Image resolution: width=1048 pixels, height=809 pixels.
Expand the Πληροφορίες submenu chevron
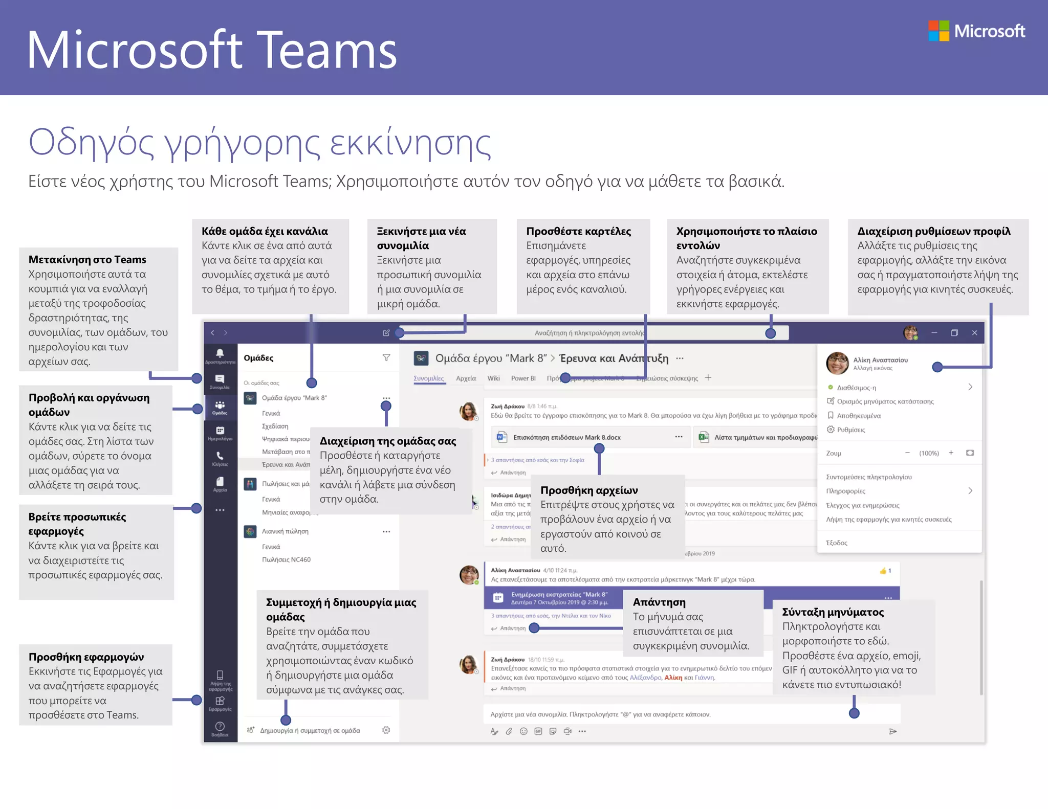coord(970,491)
